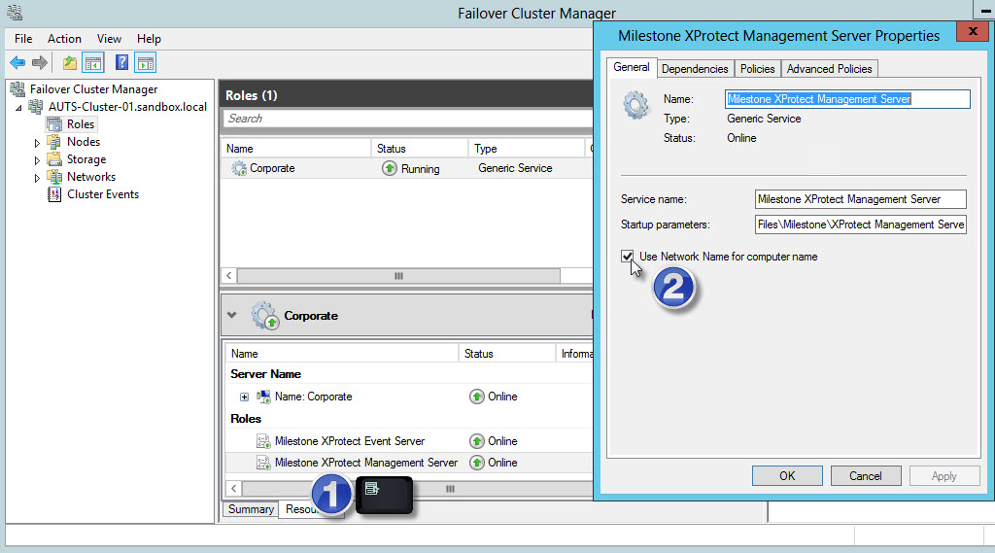Open Help via the question mark icon
The height and width of the screenshot is (553, 995).
[121, 62]
